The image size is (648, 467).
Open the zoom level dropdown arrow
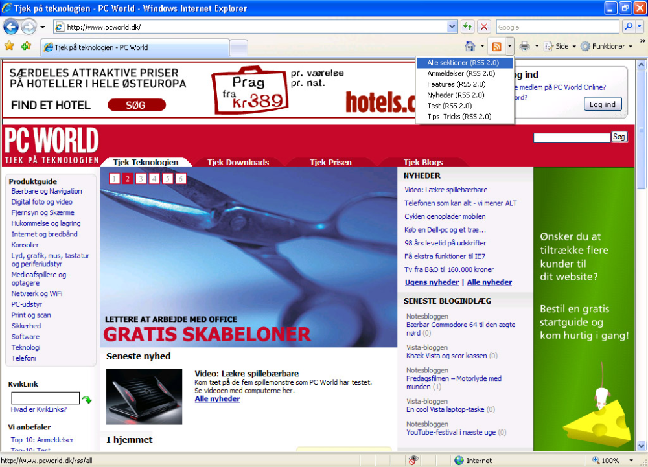coord(631,461)
